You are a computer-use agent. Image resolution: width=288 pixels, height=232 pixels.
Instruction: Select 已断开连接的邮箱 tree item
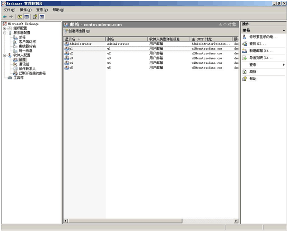tap(32, 73)
